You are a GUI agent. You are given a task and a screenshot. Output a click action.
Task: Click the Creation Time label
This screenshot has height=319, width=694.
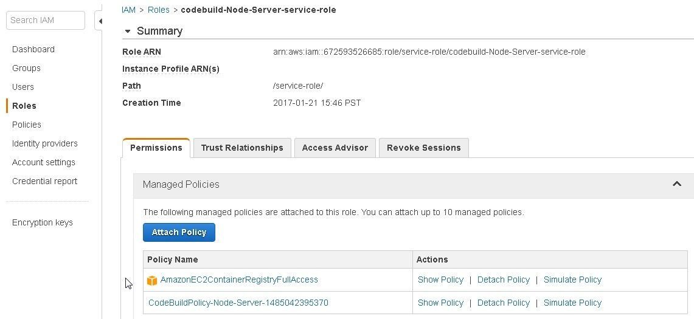(x=151, y=103)
